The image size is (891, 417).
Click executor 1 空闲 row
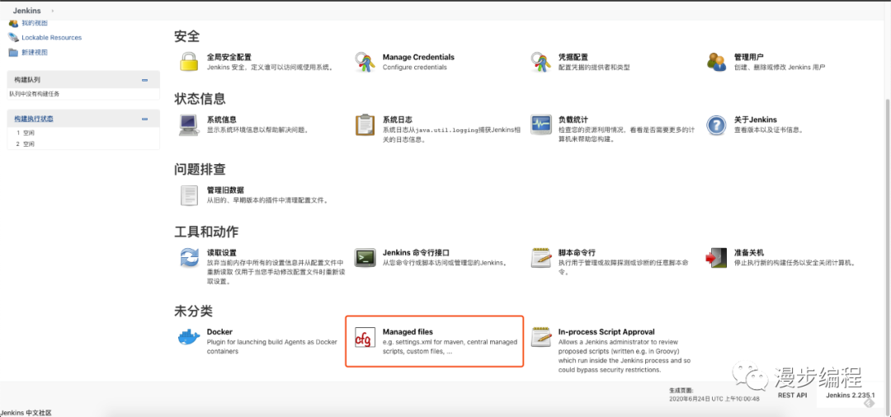coord(83,133)
